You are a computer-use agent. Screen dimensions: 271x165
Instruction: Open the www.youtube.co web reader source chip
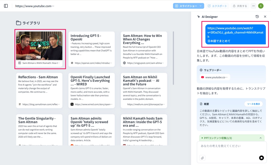215,77
